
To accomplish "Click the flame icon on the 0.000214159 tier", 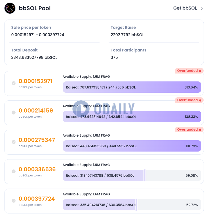I will point(200,100).
